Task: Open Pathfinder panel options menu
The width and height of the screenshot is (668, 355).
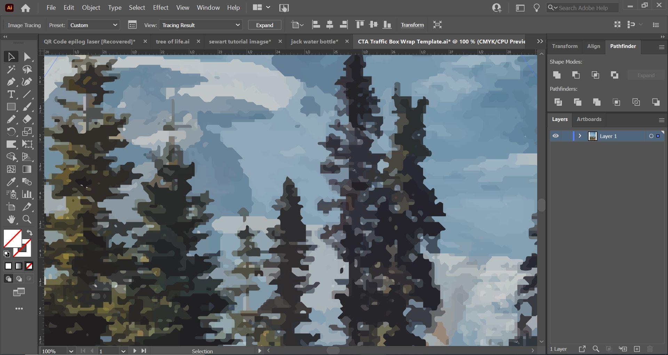Action: click(662, 47)
